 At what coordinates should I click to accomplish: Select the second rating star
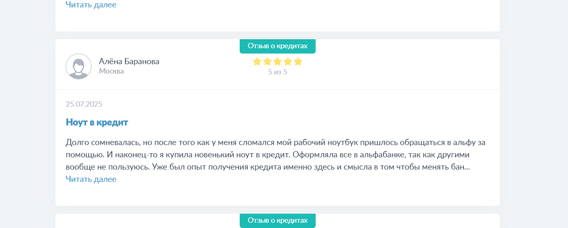point(267,62)
